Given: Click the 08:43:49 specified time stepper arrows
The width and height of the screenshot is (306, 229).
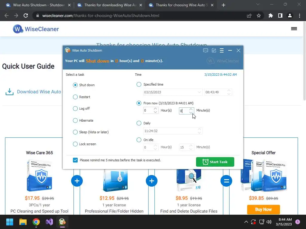Looking at the screenshot, I should [x=229, y=92].
